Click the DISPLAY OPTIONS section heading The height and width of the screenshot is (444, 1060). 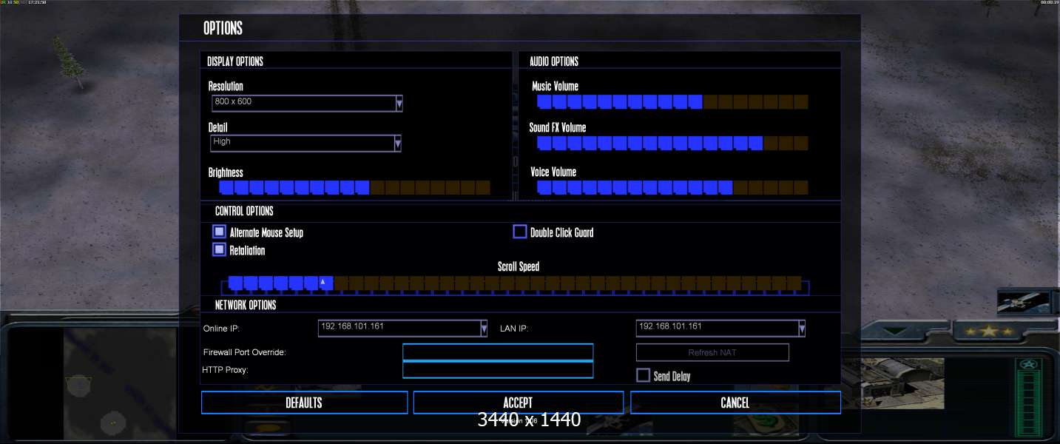(x=235, y=61)
